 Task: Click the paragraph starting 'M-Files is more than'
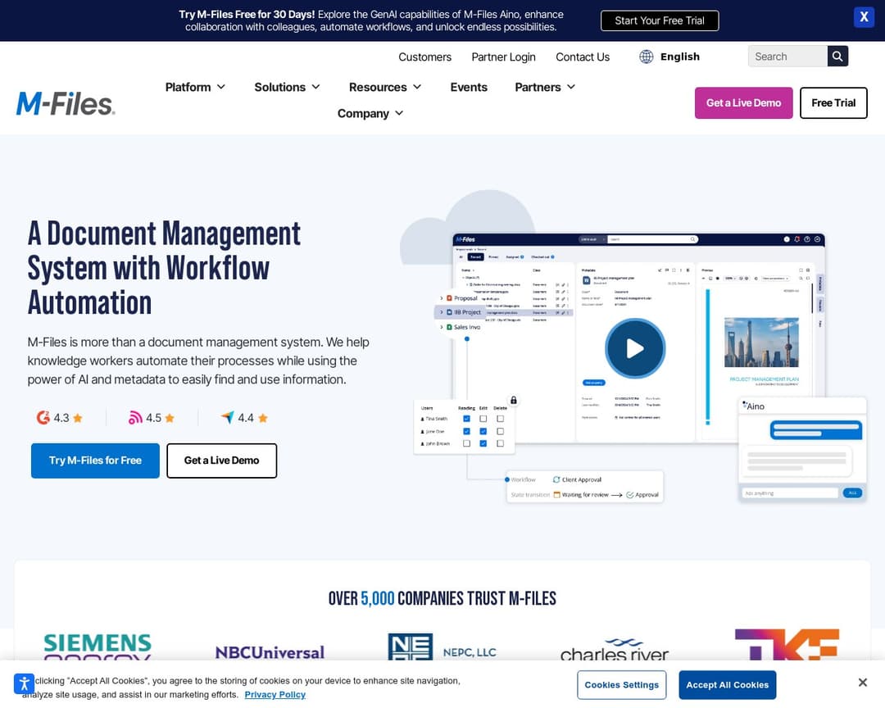point(198,361)
